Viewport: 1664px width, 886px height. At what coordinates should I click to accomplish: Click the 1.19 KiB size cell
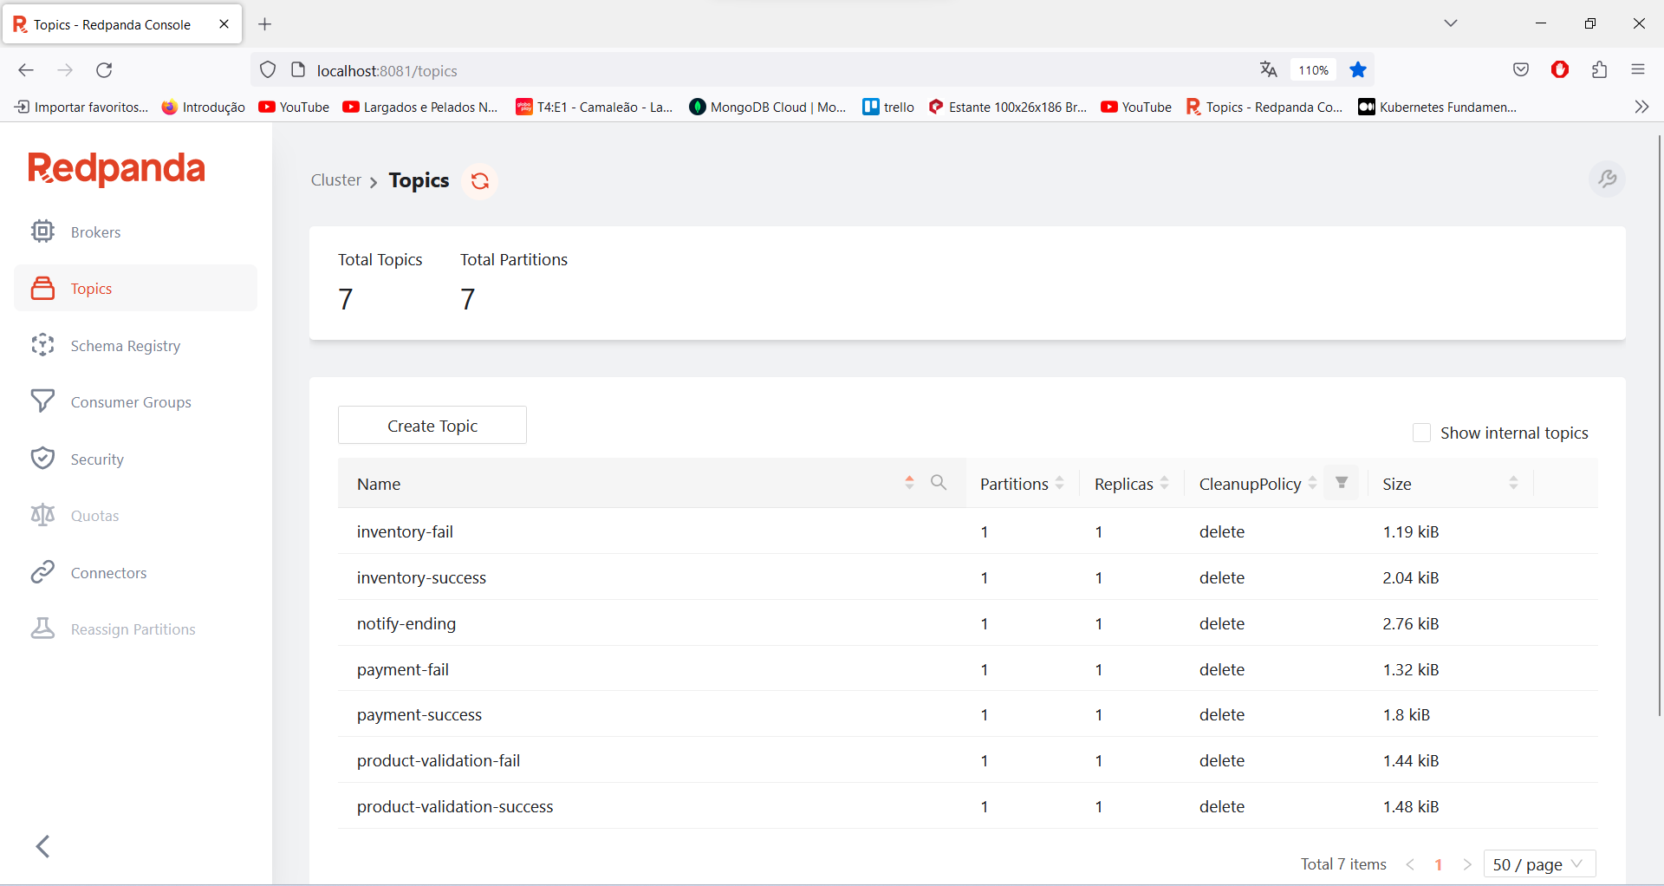[x=1411, y=532]
